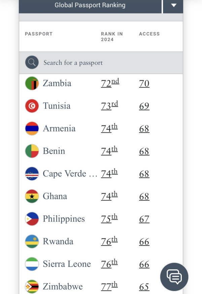202x294 pixels.
Task: Click the Rwanda flag icon
Action: (x=32, y=241)
